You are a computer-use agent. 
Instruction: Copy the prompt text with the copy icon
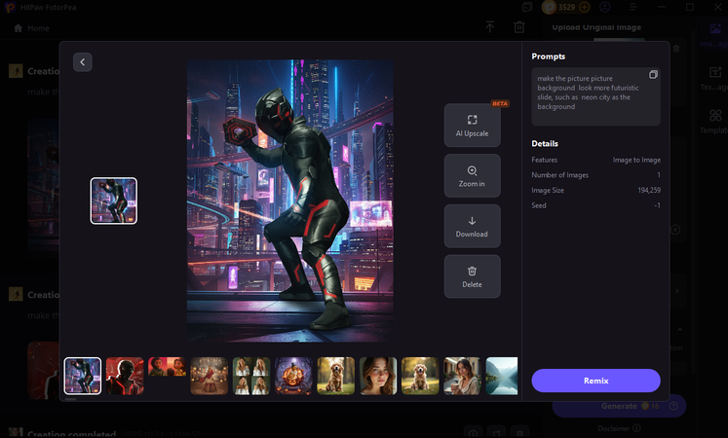[x=653, y=75]
